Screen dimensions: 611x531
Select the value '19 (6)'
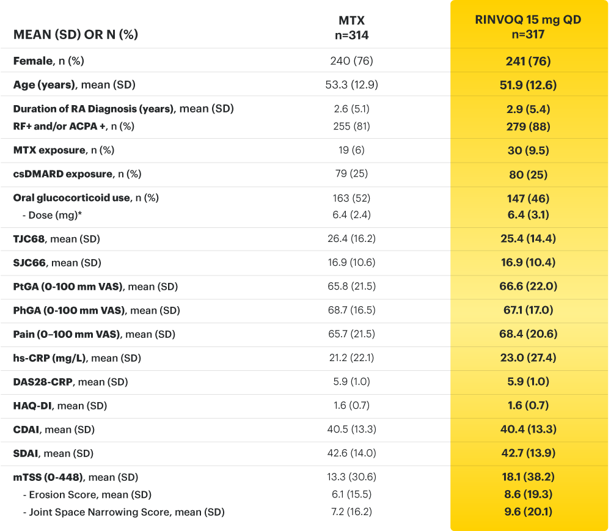(351, 150)
